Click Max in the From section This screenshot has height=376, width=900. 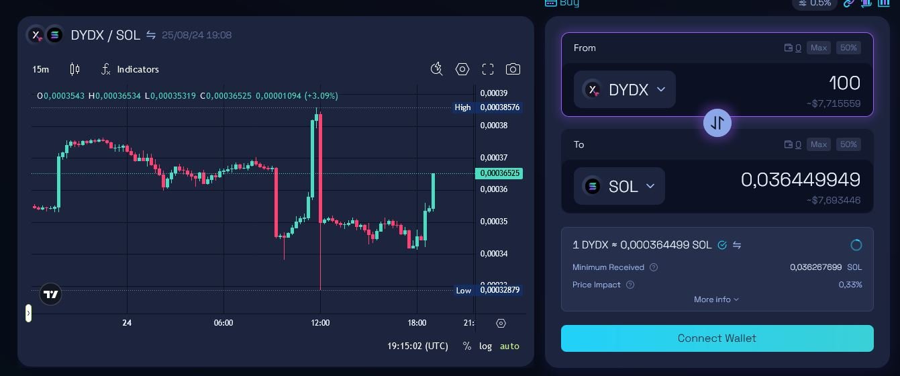click(x=818, y=48)
